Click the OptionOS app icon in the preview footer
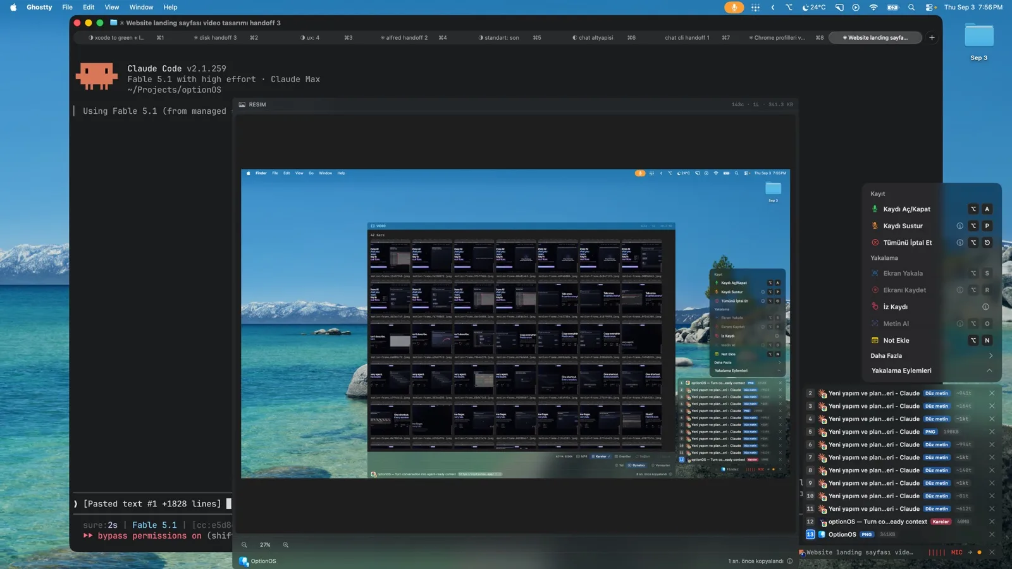1012x569 pixels. 244,561
